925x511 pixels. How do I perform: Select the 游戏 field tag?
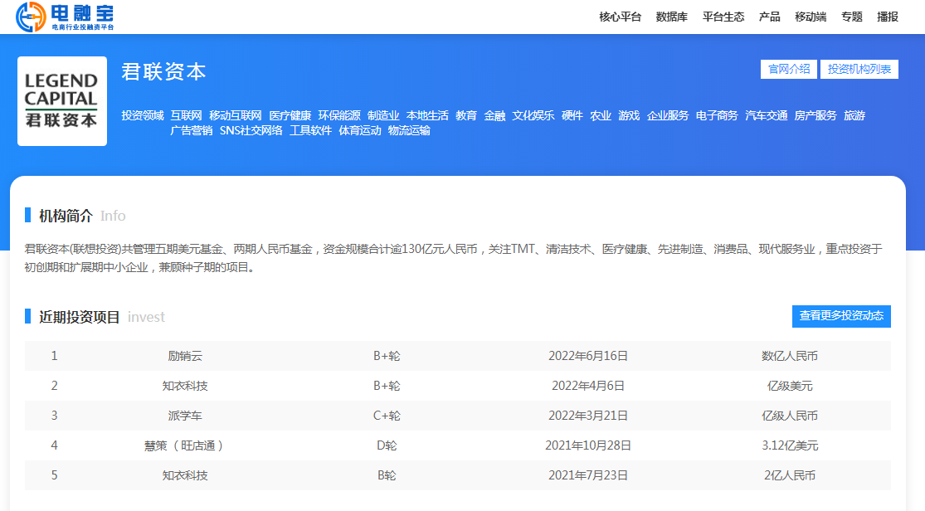(629, 115)
